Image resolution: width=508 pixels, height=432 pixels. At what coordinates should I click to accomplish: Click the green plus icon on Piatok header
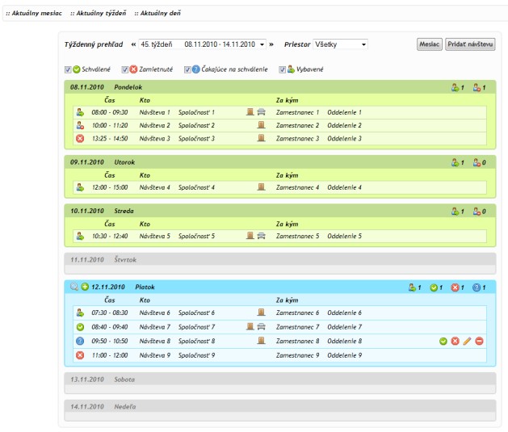(85, 287)
